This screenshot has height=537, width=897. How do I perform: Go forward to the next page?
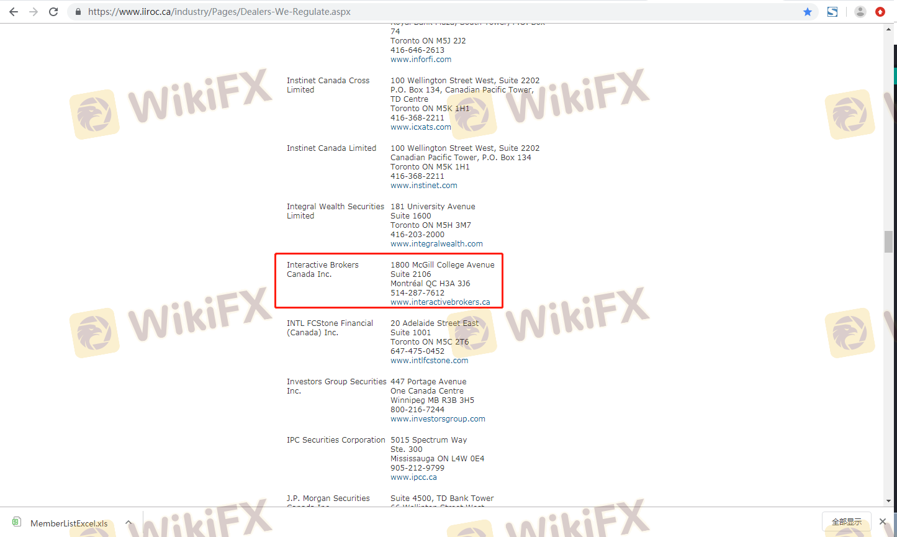34,12
